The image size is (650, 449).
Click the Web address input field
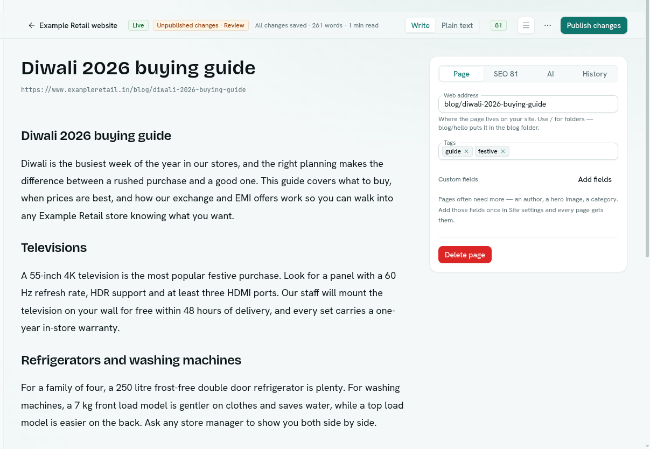point(528,104)
